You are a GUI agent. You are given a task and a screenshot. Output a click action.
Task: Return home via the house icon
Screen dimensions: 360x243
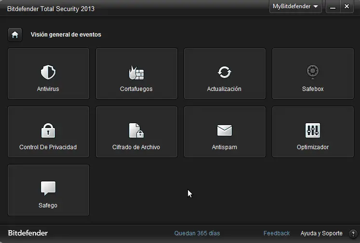tap(15, 35)
